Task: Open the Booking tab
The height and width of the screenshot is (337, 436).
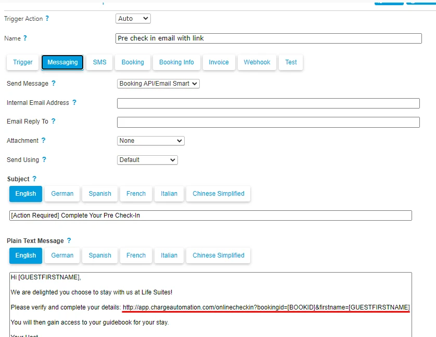Action: coord(133,62)
